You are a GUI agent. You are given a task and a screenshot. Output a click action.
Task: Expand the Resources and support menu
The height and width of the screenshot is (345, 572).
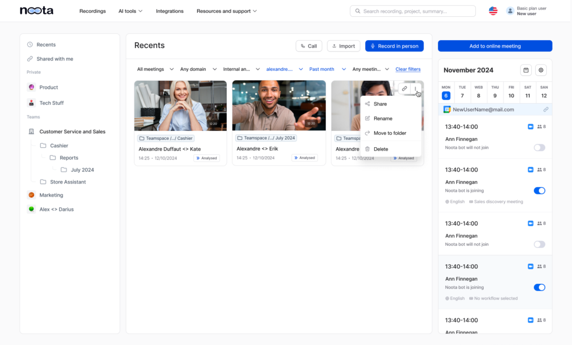click(227, 11)
